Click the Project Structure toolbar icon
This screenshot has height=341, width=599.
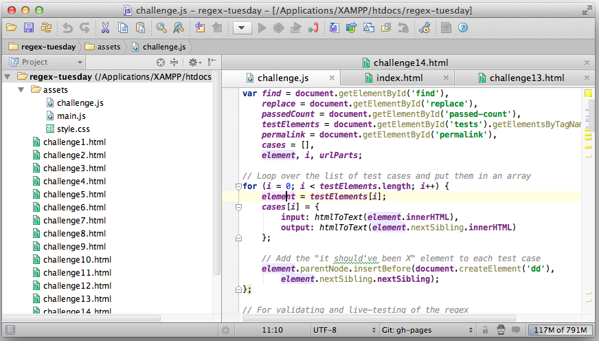pyautogui.click(x=446, y=28)
